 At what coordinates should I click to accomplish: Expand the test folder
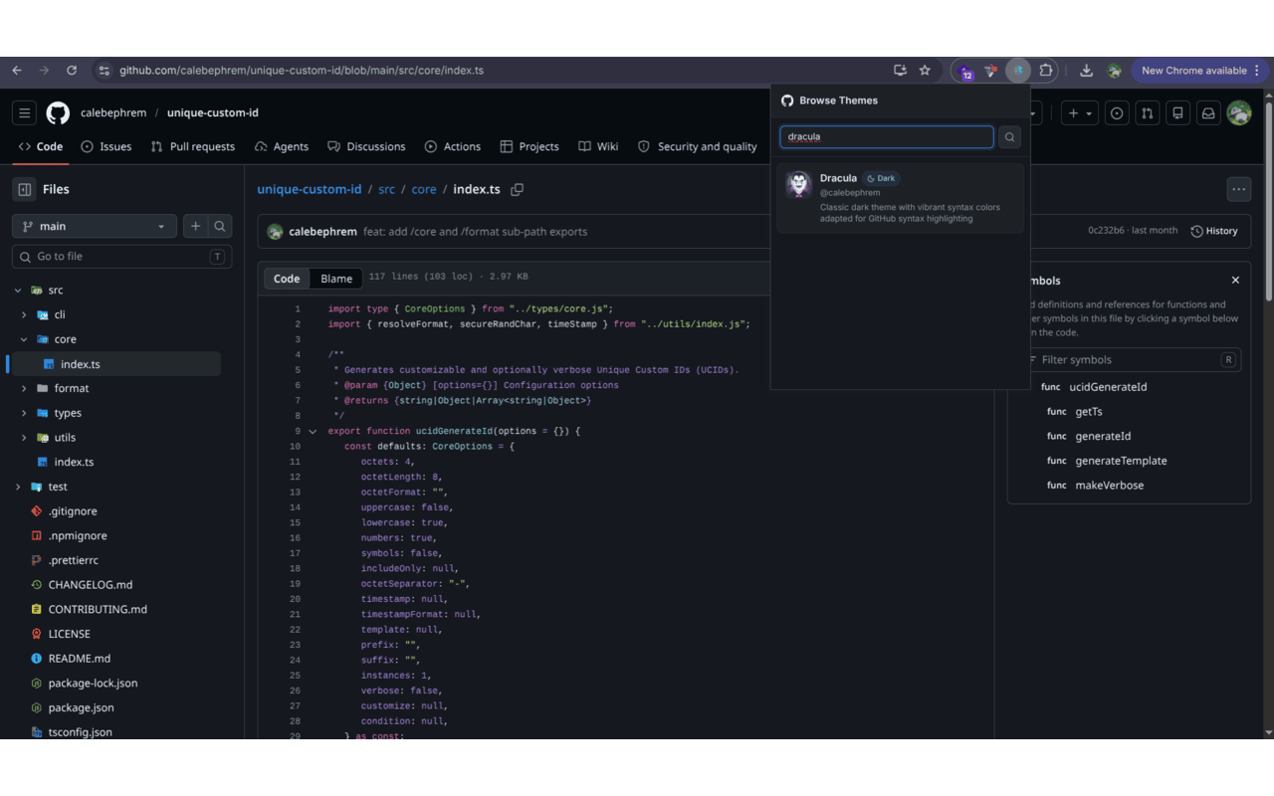(x=18, y=487)
